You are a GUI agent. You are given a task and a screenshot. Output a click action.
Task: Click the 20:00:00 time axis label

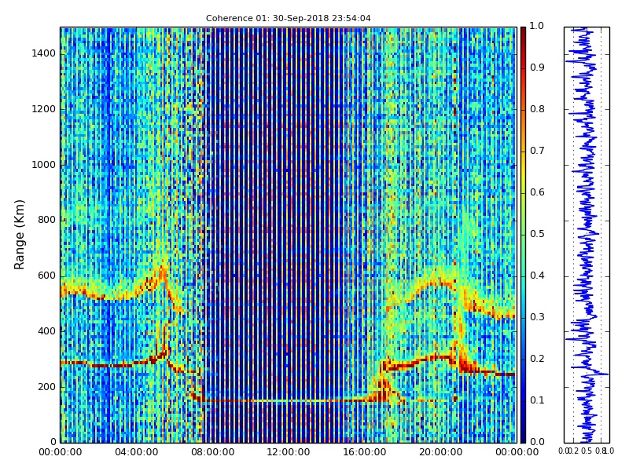tap(440, 453)
